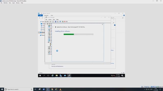This screenshot has height=91, width=163.
Task: Click guest taskbar clock 3:23 PM
Action: [118, 75]
